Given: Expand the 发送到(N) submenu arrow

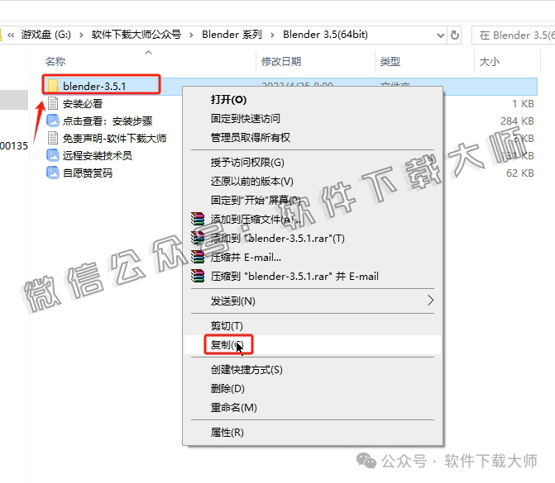Looking at the screenshot, I should pos(430,301).
